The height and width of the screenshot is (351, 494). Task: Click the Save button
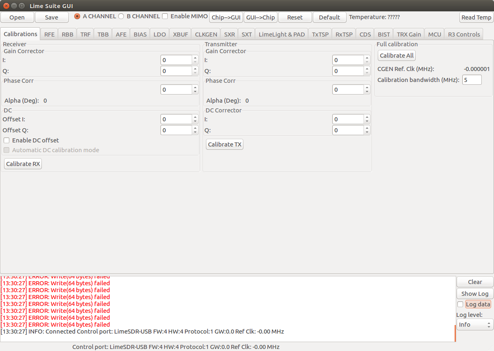[52, 17]
